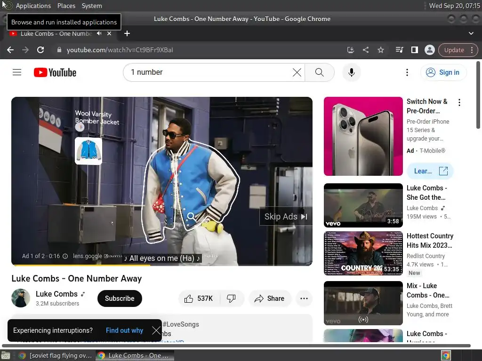Switch to Luke Combs taskbar window
Viewport: 482px width, 361px height.
pyautogui.click(x=135, y=355)
